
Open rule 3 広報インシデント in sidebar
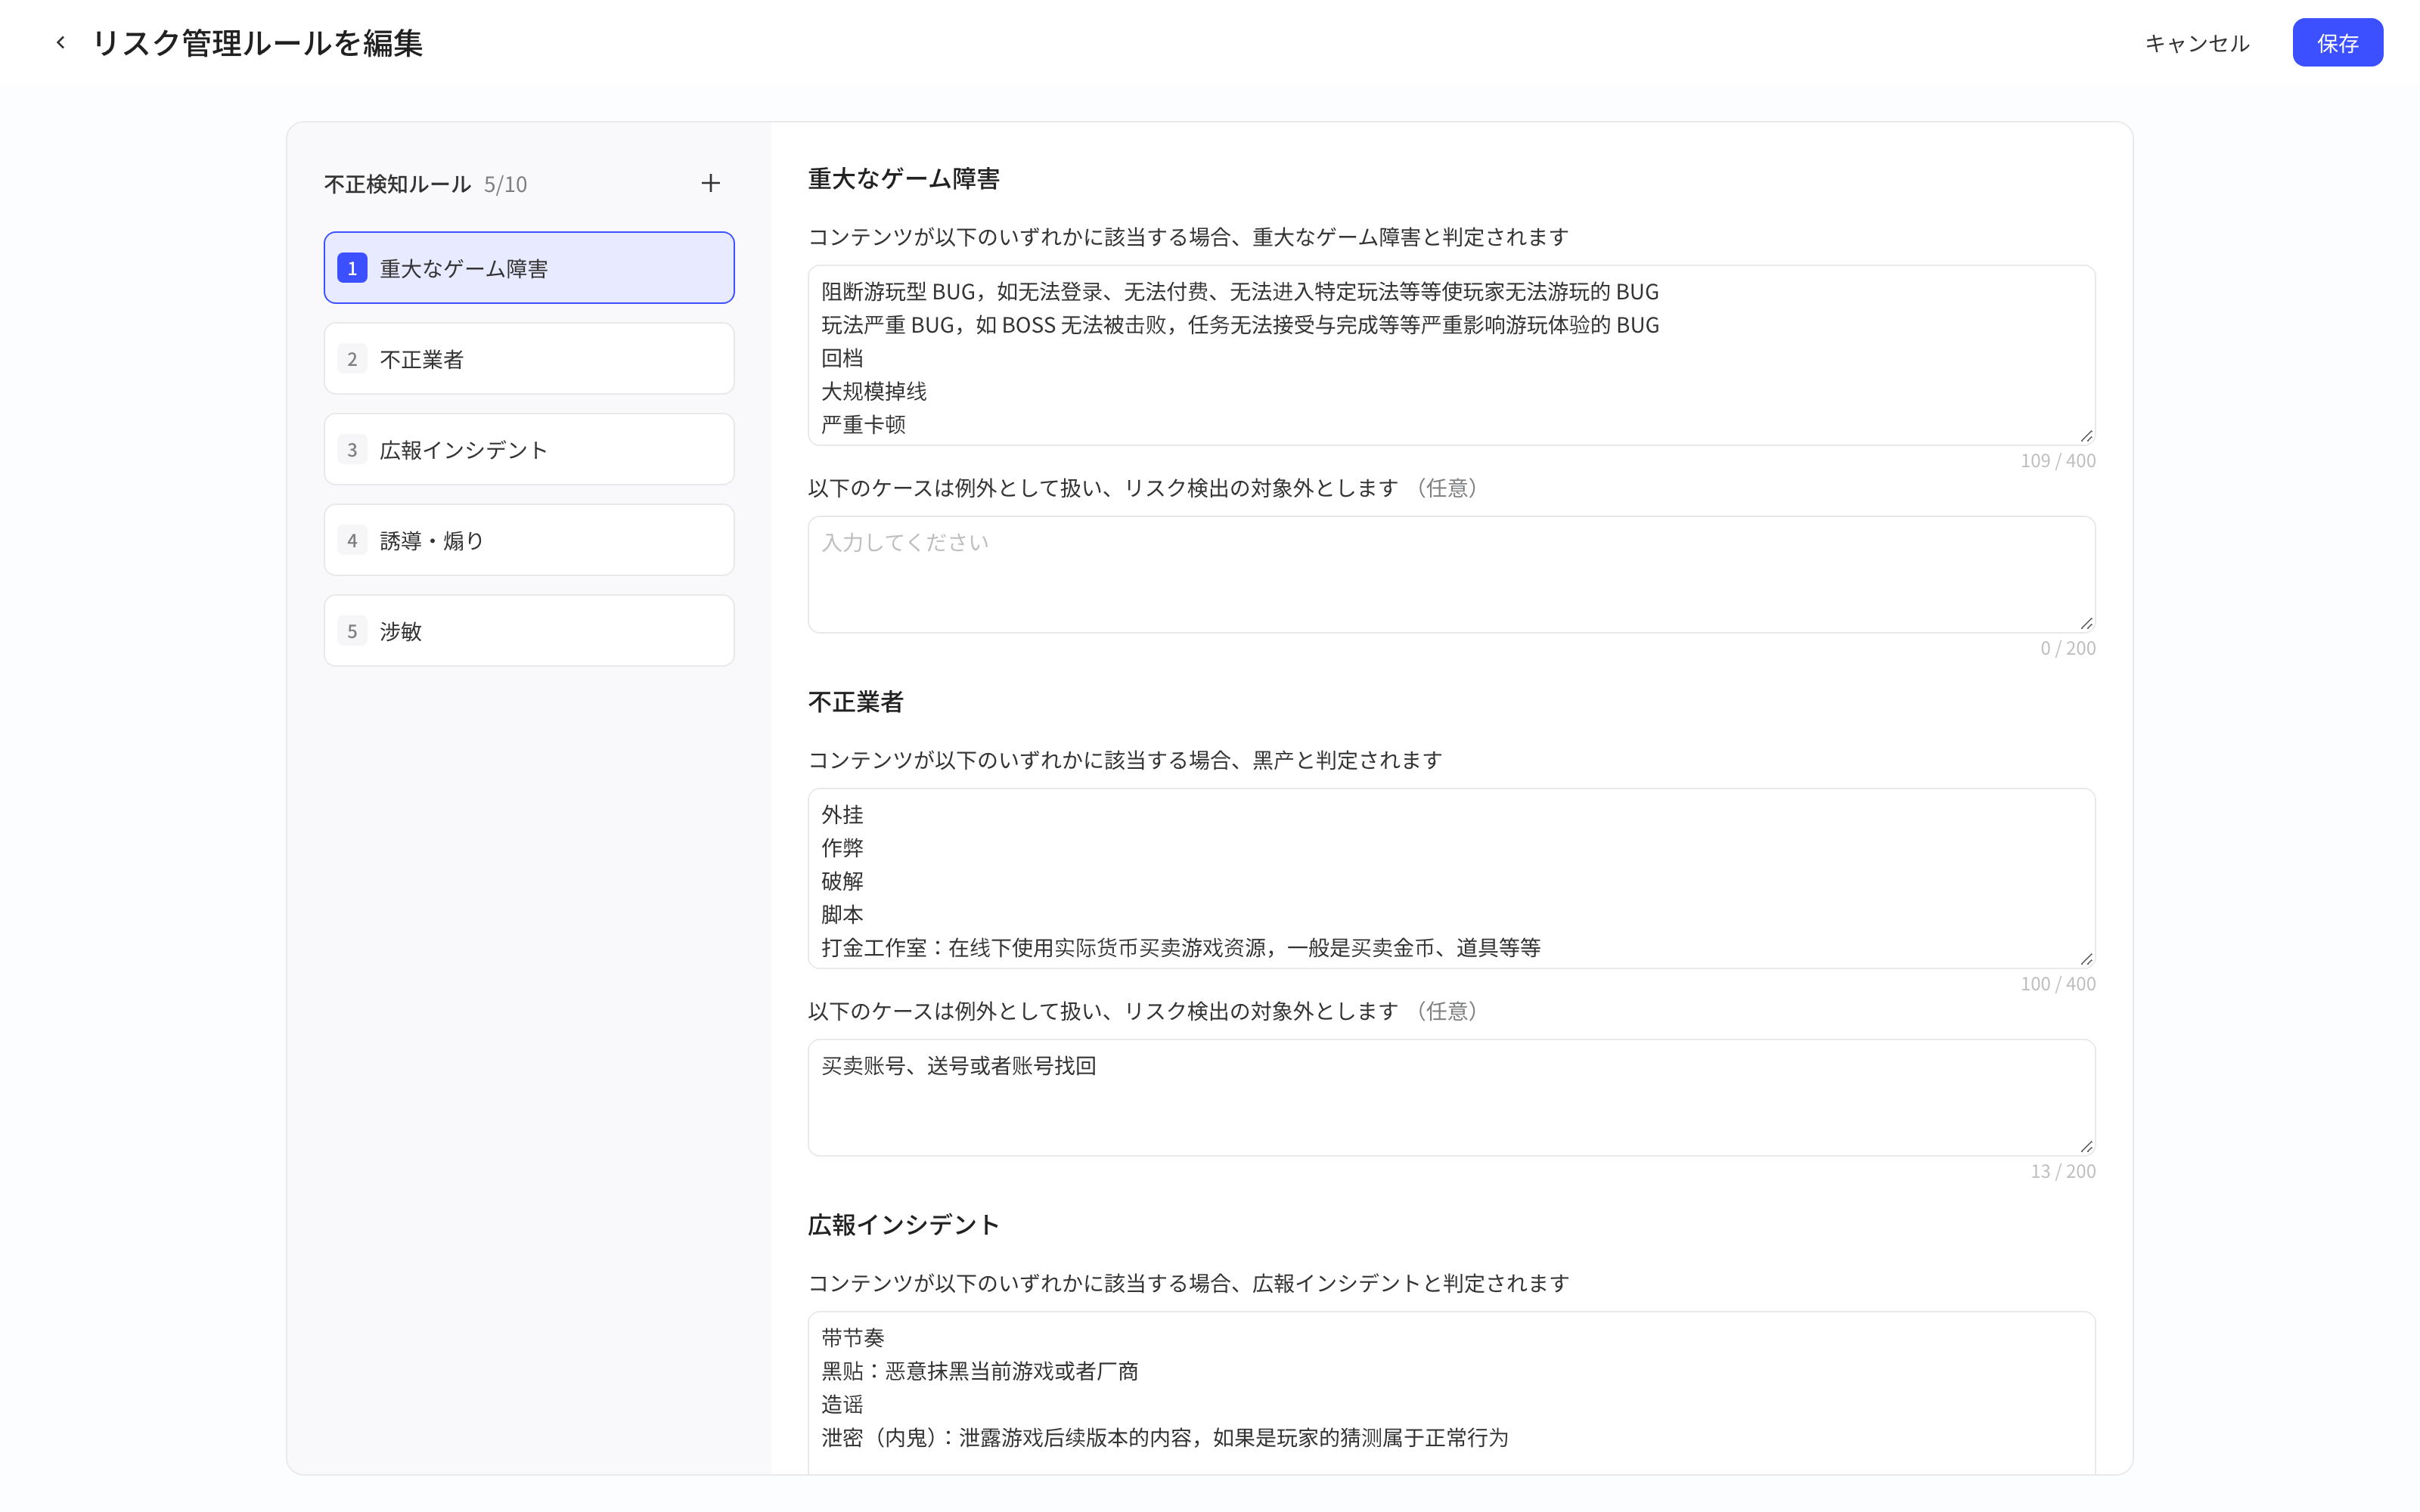[x=529, y=450]
